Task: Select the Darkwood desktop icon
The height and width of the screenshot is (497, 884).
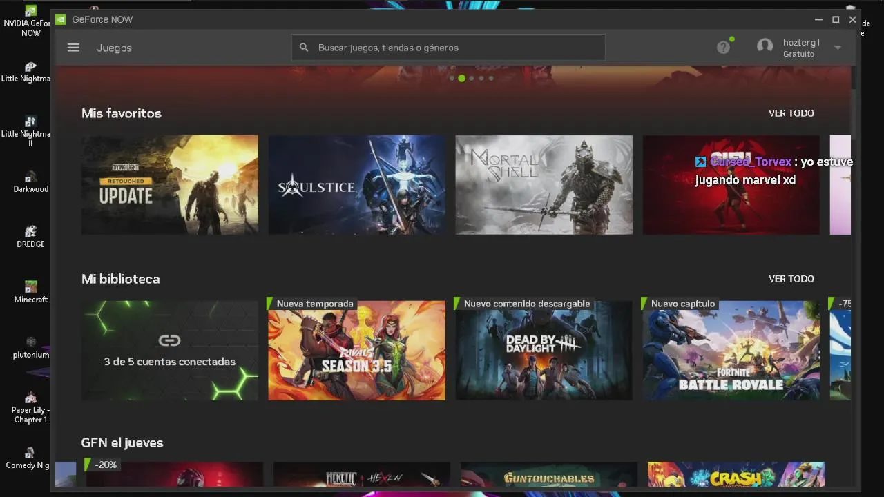Action: pyautogui.click(x=30, y=183)
